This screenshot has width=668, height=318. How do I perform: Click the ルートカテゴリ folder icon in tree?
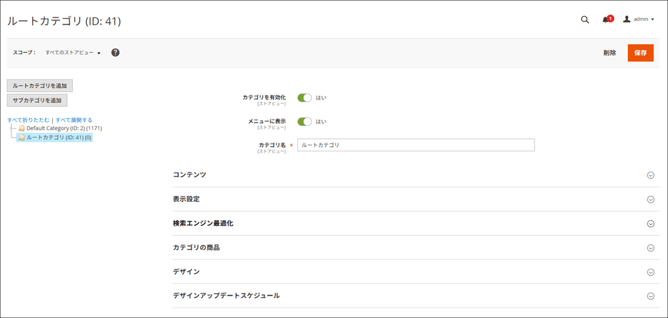(21, 137)
